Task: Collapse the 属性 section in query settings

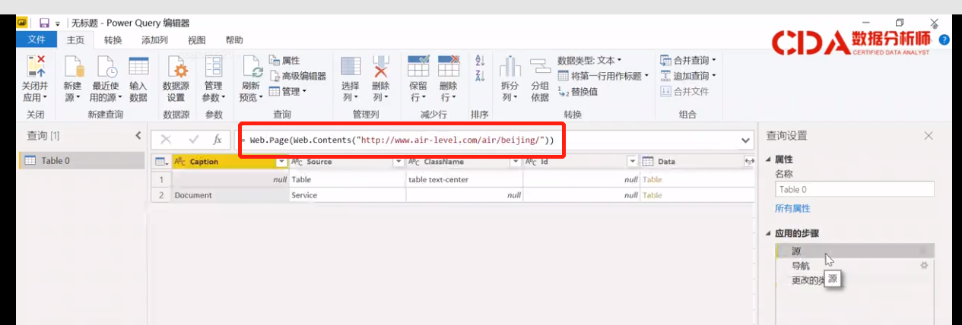Action: (768, 159)
